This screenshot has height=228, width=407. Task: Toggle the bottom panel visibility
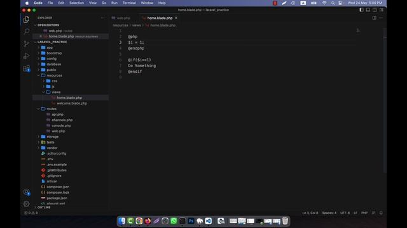point(368,10)
